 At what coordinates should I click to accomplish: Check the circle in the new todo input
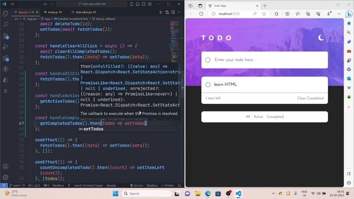pos(208,60)
